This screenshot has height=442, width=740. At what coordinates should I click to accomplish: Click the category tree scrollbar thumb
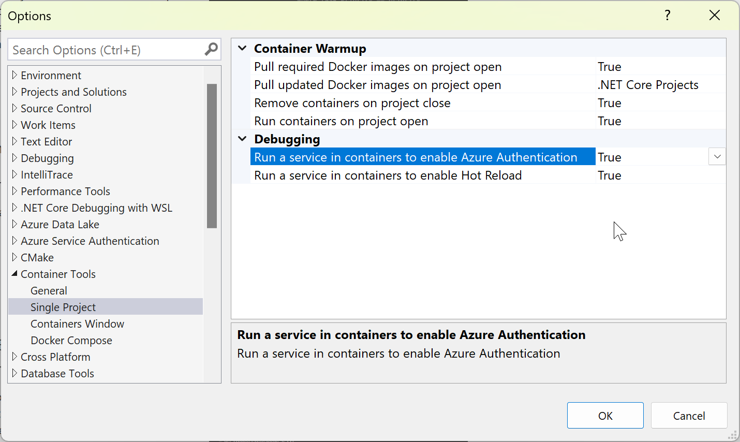[x=212, y=156]
